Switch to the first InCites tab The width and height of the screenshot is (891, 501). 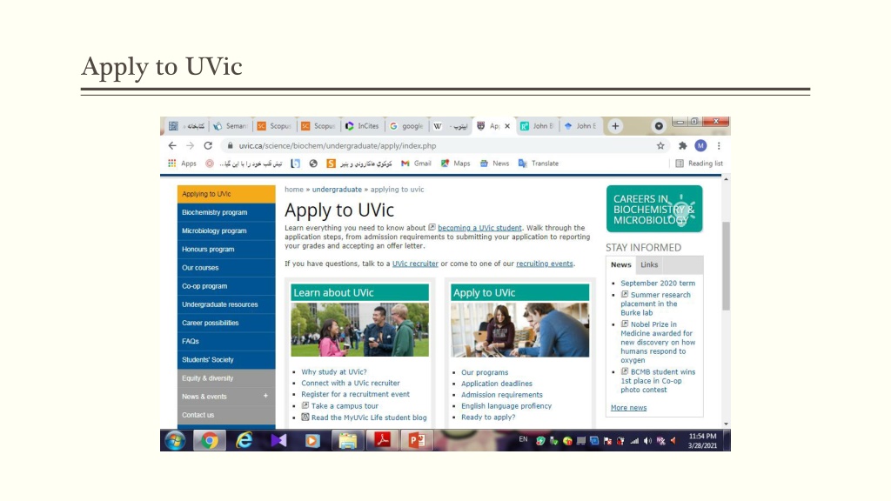click(x=362, y=126)
